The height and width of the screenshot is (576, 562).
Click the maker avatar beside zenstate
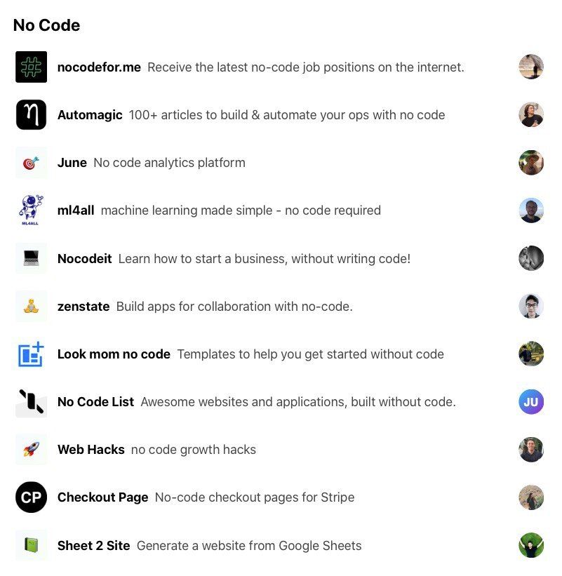click(x=531, y=307)
